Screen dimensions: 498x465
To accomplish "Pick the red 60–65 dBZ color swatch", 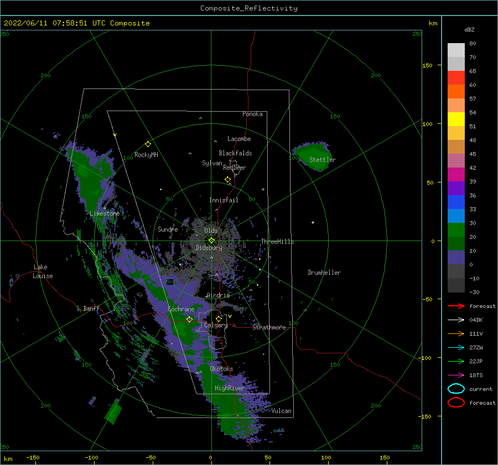I will [456, 78].
